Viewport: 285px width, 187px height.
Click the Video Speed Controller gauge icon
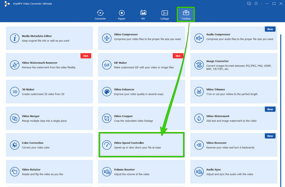tap(107, 145)
